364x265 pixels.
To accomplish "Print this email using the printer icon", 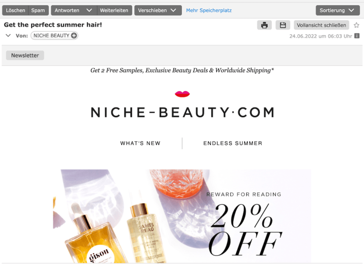I will click(264, 25).
